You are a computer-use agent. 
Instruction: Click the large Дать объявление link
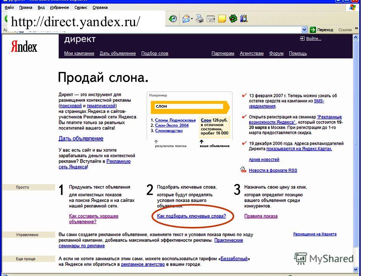tap(81, 138)
